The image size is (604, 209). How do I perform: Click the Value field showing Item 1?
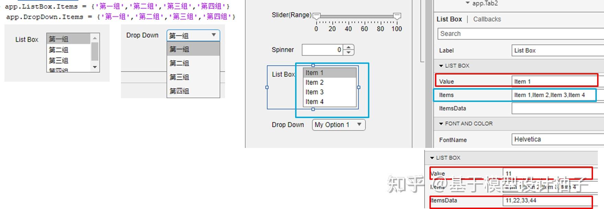(555, 81)
